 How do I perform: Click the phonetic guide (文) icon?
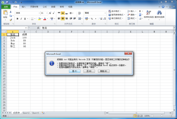52,19
